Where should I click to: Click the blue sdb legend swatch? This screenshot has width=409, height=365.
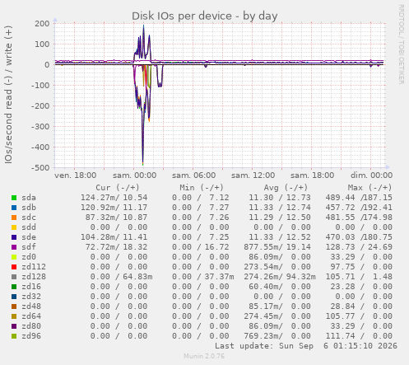(x=14, y=208)
